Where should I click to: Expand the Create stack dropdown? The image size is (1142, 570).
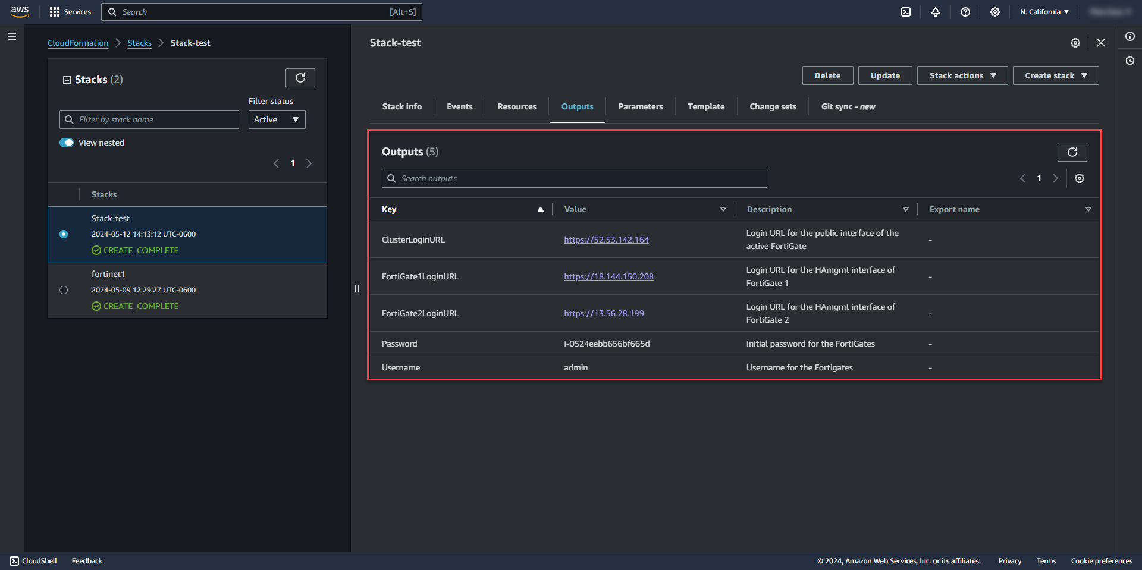point(1056,75)
